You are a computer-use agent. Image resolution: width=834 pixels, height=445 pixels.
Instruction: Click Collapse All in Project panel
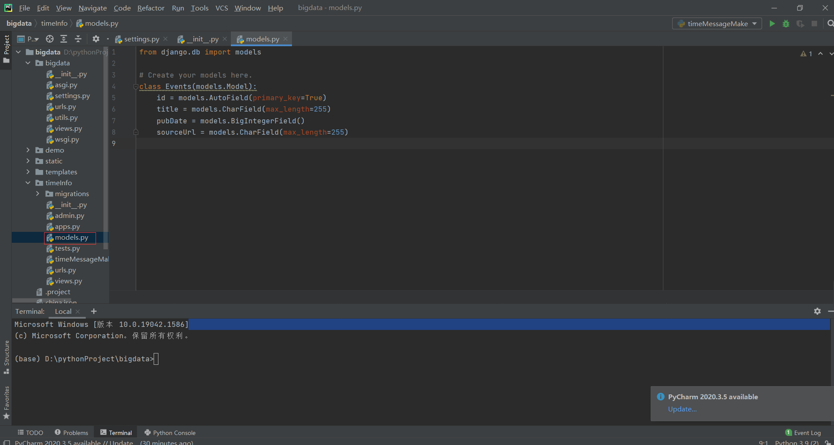pos(78,39)
